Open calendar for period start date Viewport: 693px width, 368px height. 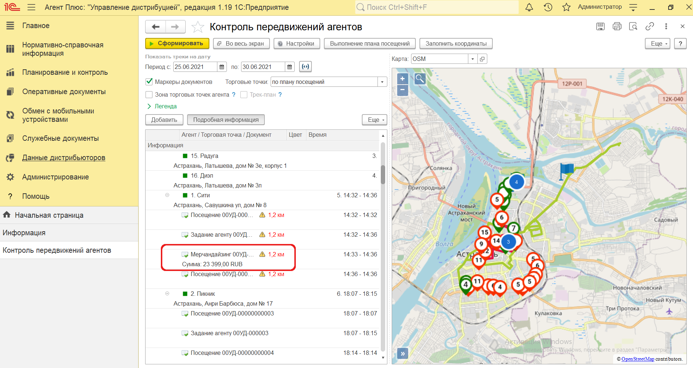coord(222,67)
